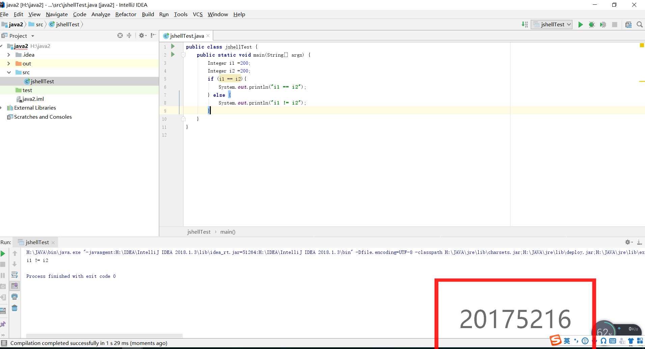Click Sogou input method tray icon

(555, 340)
